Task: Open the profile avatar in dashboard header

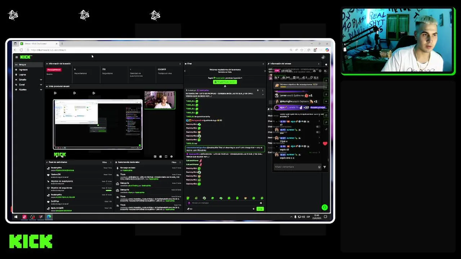Action: [x=323, y=57]
